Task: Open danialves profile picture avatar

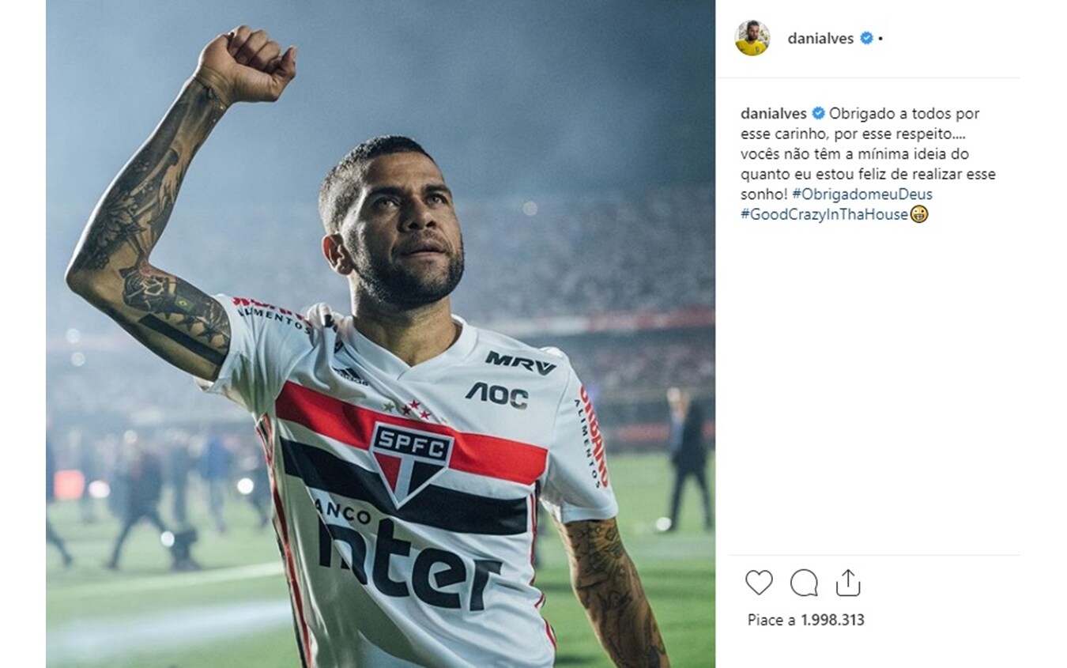Action: pos(752,38)
